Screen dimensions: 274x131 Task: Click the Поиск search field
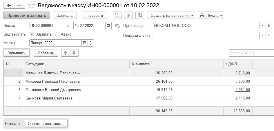click(x=251, y=53)
